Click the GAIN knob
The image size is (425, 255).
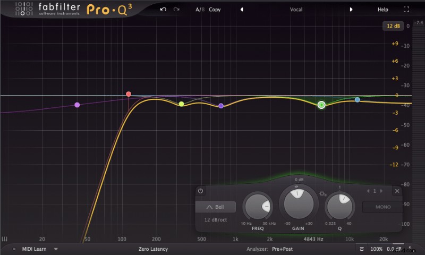click(x=299, y=203)
